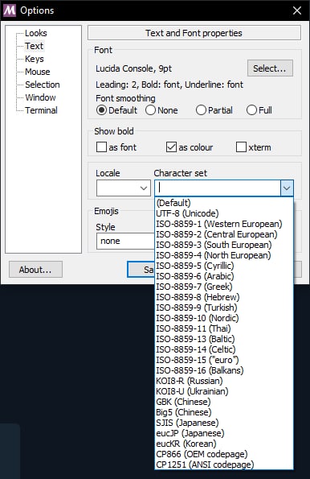Select SJIS (Japanese)
The width and height of the screenshot is (310, 479).
click(224, 423)
